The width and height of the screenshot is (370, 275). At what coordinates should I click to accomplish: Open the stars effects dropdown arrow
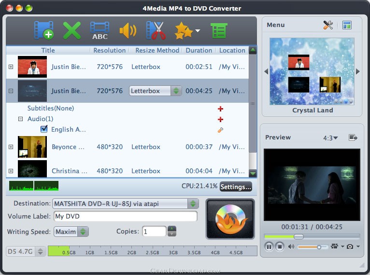(198, 30)
